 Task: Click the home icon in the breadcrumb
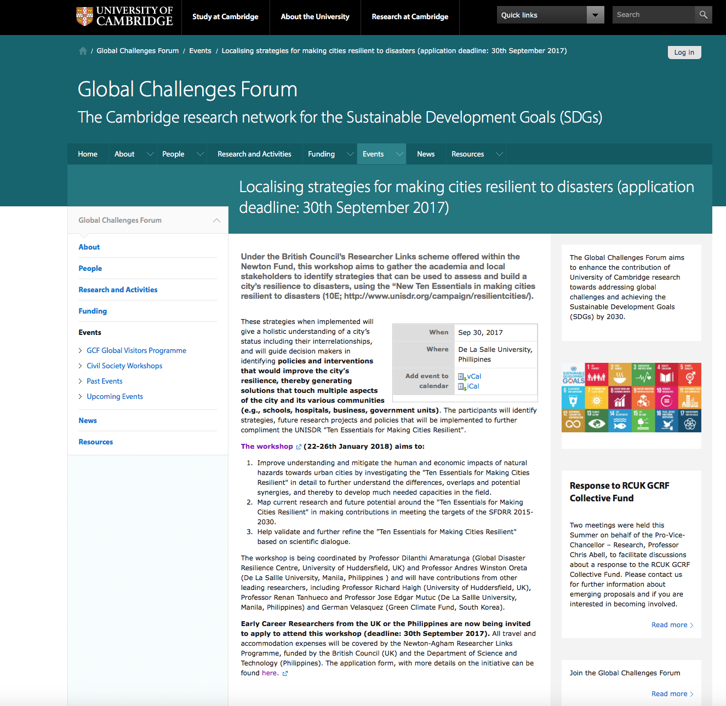(x=83, y=51)
